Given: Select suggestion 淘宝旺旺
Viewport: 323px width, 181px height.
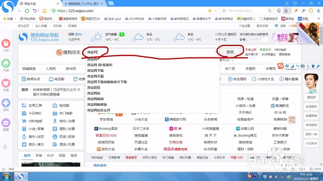Looking at the screenshot, I should coord(94,88).
